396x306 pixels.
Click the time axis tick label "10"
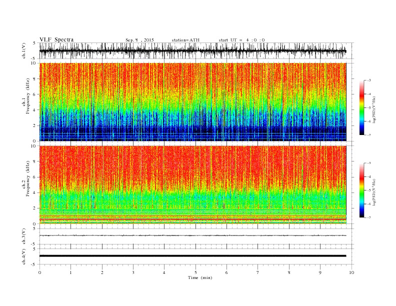click(351, 272)
